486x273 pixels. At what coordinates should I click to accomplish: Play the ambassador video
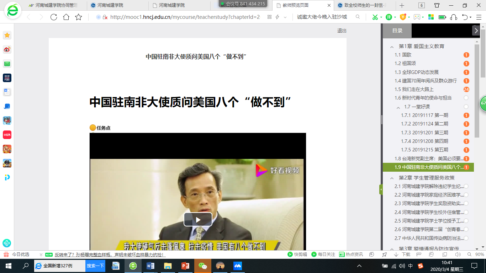[x=198, y=220]
